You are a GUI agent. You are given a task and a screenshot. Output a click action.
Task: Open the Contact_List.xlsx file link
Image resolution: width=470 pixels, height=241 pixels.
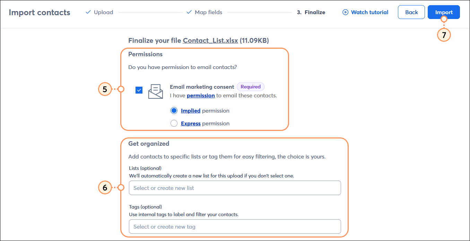click(x=210, y=40)
